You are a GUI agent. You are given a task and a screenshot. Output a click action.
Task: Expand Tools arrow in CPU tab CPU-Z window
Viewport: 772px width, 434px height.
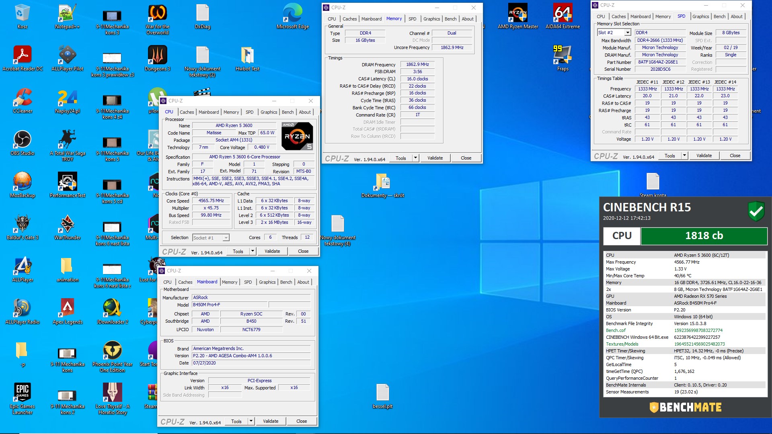(253, 251)
